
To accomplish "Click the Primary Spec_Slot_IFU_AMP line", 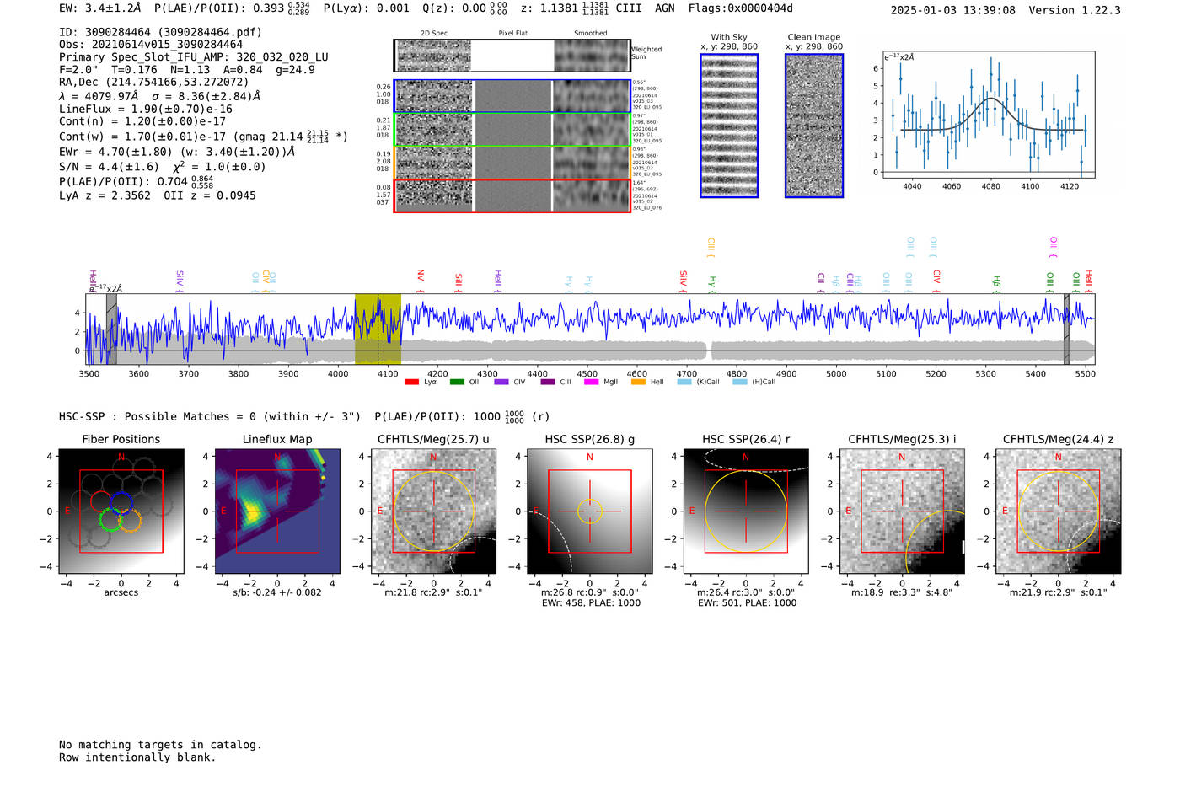I will coord(194,57).
